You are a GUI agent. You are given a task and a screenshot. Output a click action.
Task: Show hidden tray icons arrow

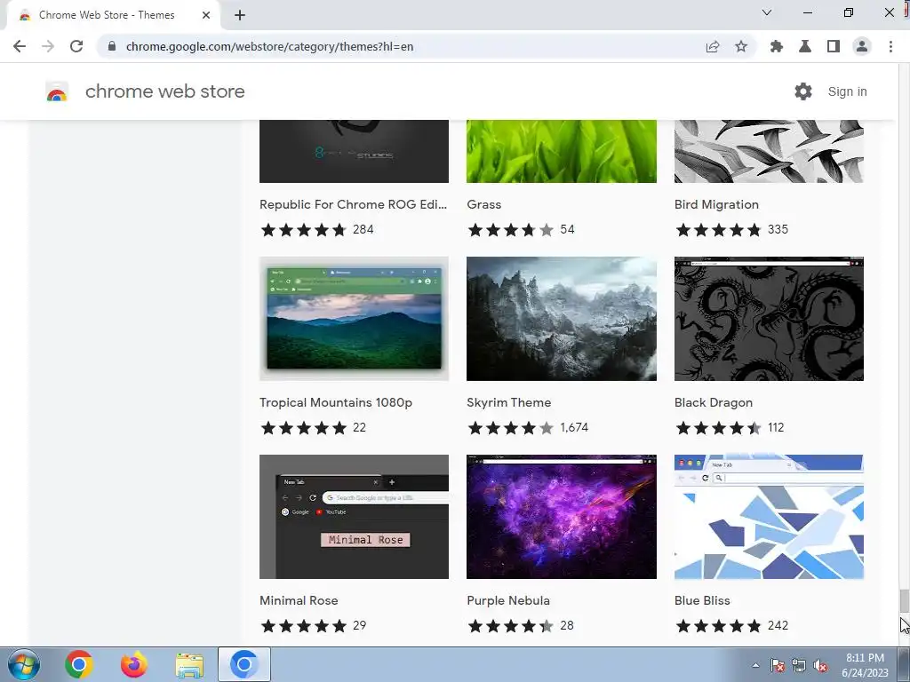(x=755, y=665)
